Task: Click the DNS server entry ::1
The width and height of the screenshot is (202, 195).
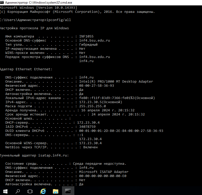Action: (80, 135)
